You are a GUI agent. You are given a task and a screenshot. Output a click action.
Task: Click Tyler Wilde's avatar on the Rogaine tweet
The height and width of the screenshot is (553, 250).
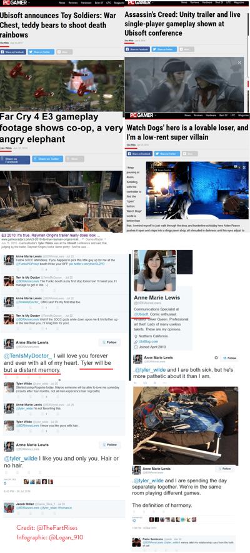click(9, 387)
